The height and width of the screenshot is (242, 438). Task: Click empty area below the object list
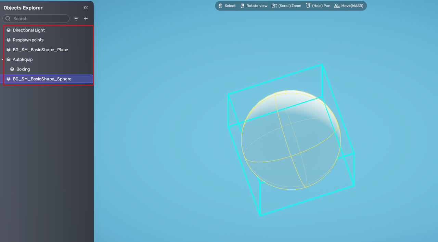[47, 154]
